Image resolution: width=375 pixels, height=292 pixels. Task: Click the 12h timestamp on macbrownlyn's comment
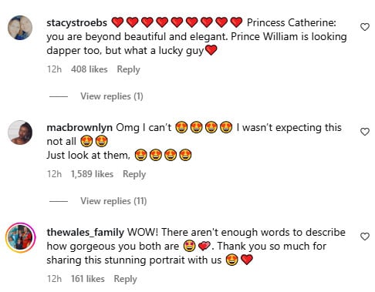54,174
